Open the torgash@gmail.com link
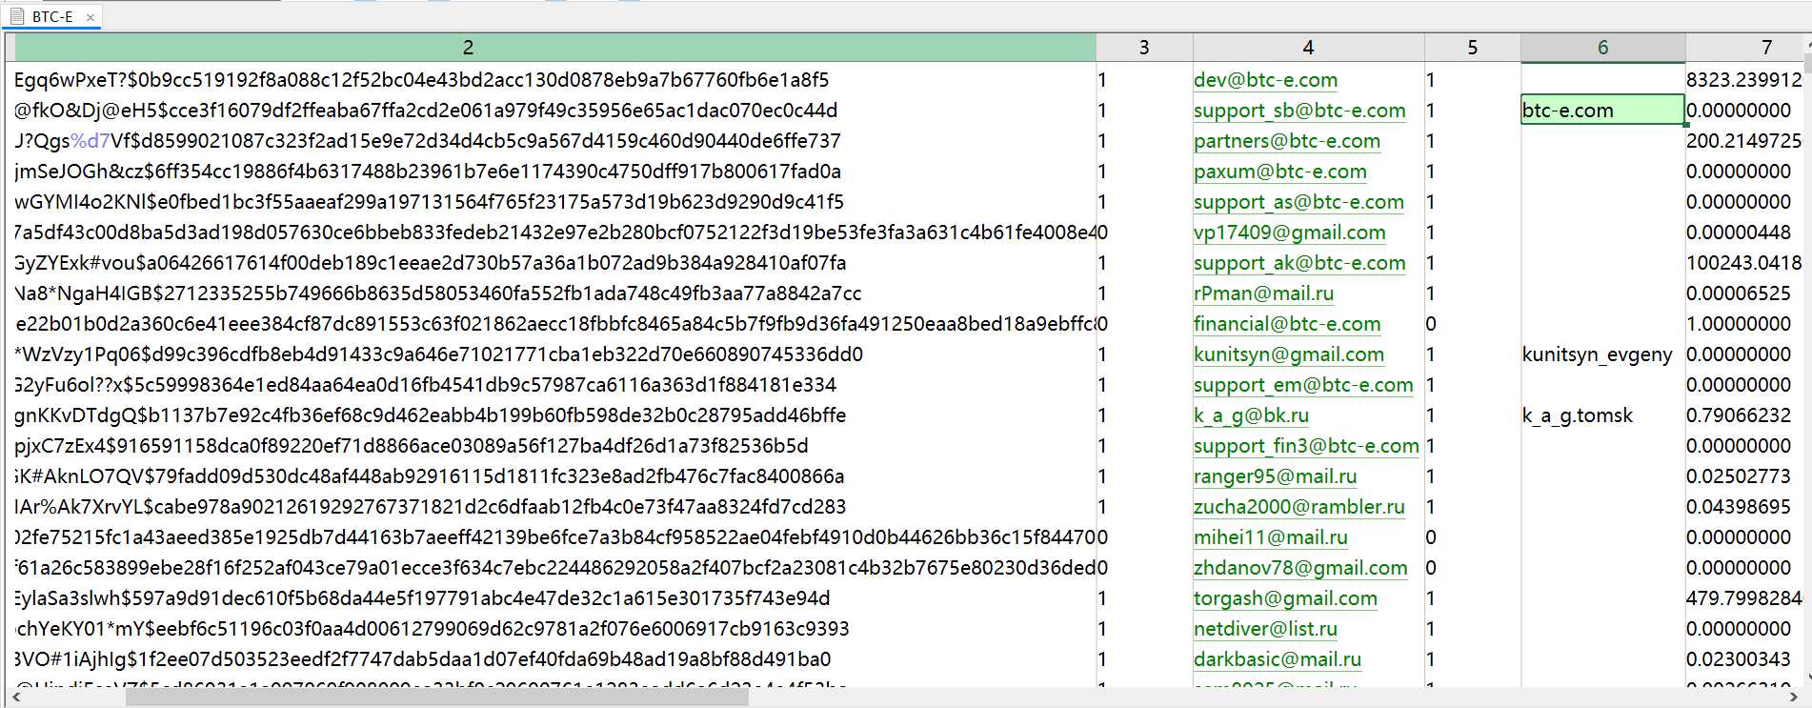 point(1286,598)
